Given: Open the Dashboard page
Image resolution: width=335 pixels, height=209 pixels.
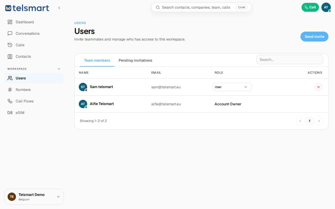Looking at the screenshot, I should tap(34, 22).
